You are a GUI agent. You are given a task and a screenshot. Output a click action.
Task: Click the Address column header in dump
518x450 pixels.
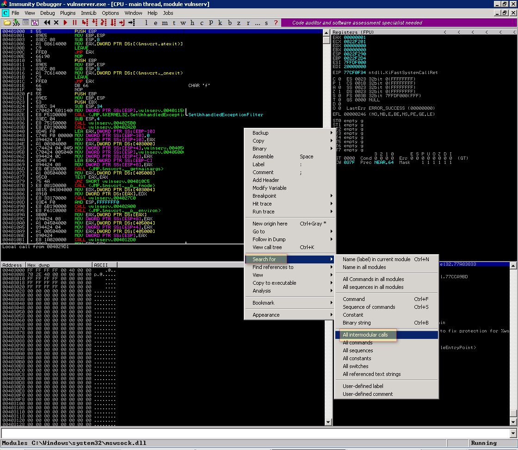pos(13,265)
